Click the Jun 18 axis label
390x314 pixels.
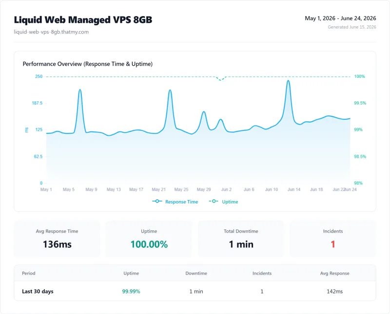pos(316,189)
